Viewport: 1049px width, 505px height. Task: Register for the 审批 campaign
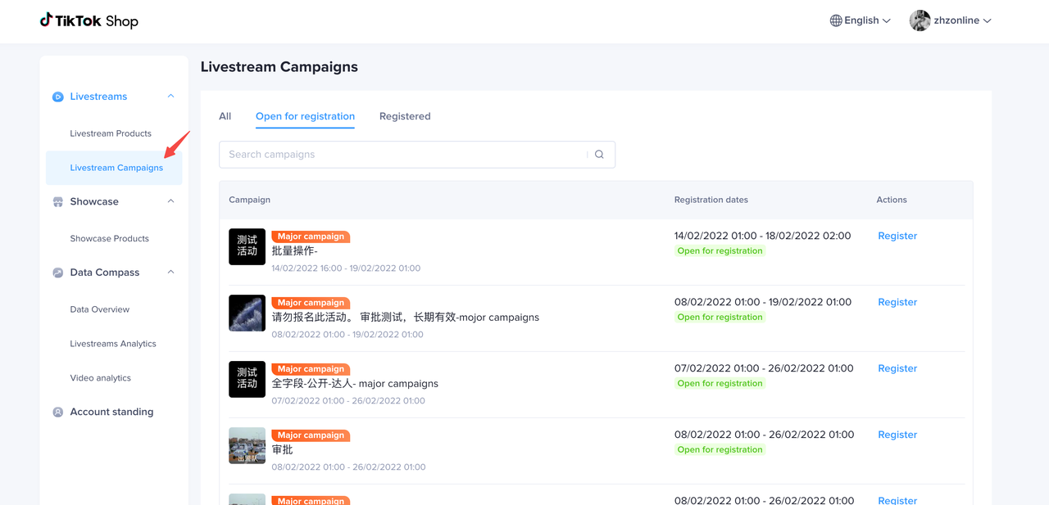point(897,435)
